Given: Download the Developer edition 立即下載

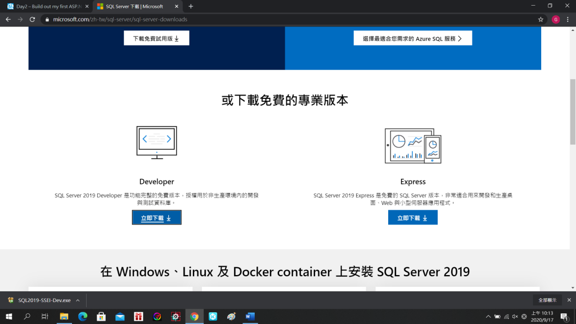Looking at the screenshot, I should tap(156, 218).
